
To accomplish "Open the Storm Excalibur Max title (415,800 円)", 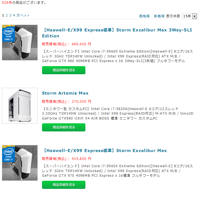I will [x=104, y=151].
